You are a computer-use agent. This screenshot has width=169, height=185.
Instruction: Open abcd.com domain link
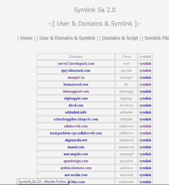coord(76,105)
